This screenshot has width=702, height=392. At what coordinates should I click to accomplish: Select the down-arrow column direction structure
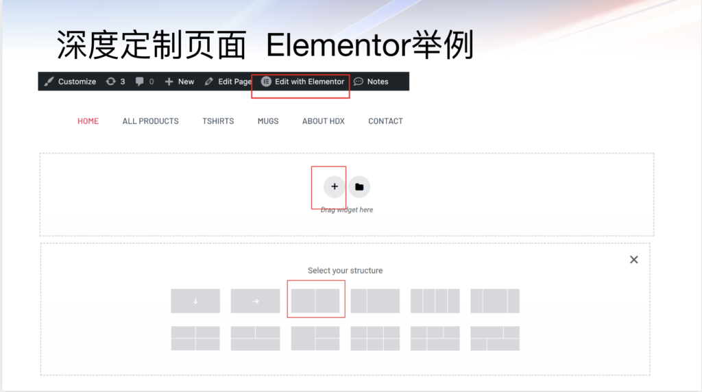[x=195, y=301]
